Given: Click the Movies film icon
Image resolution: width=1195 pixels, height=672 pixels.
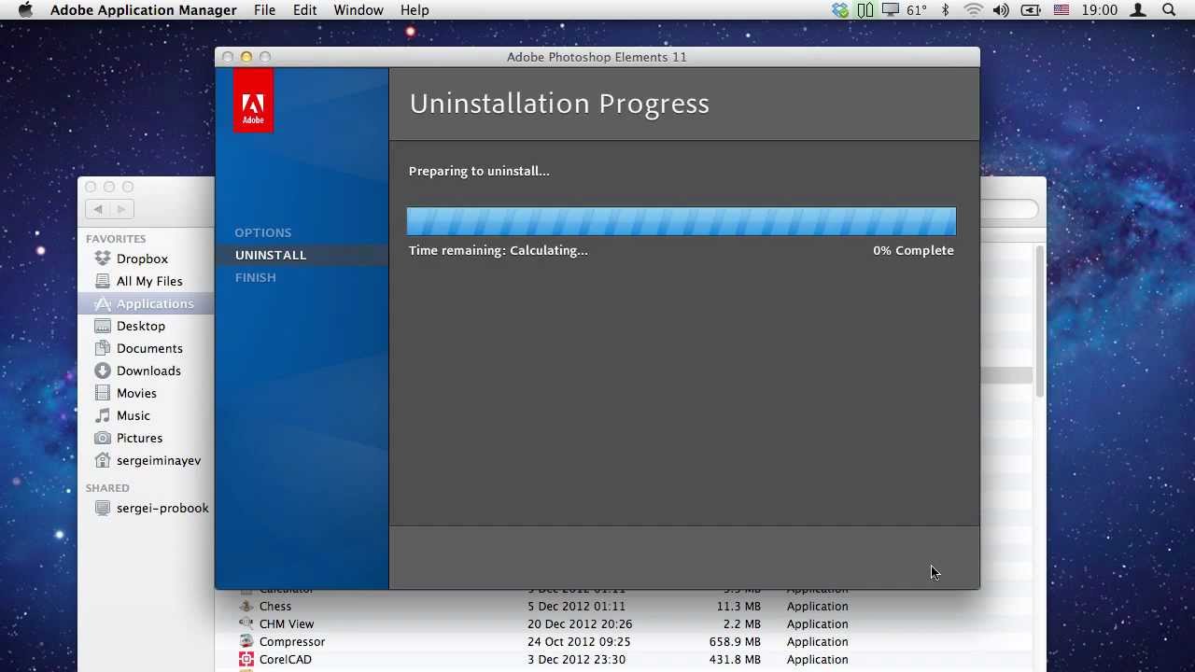Looking at the screenshot, I should [x=103, y=393].
